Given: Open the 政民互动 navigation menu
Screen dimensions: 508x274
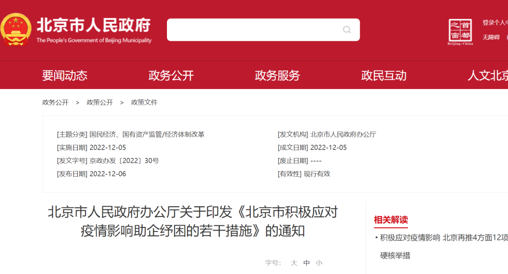Looking at the screenshot, I should pos(384,76).
